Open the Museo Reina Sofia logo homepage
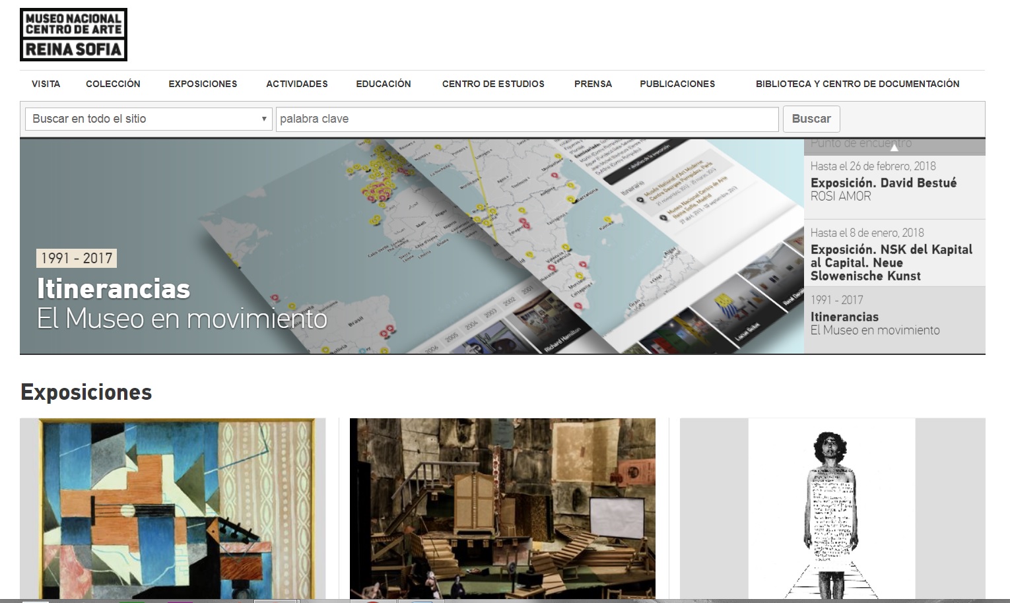The width and height of the screenshot is (1010, 603). pos(73,34)
